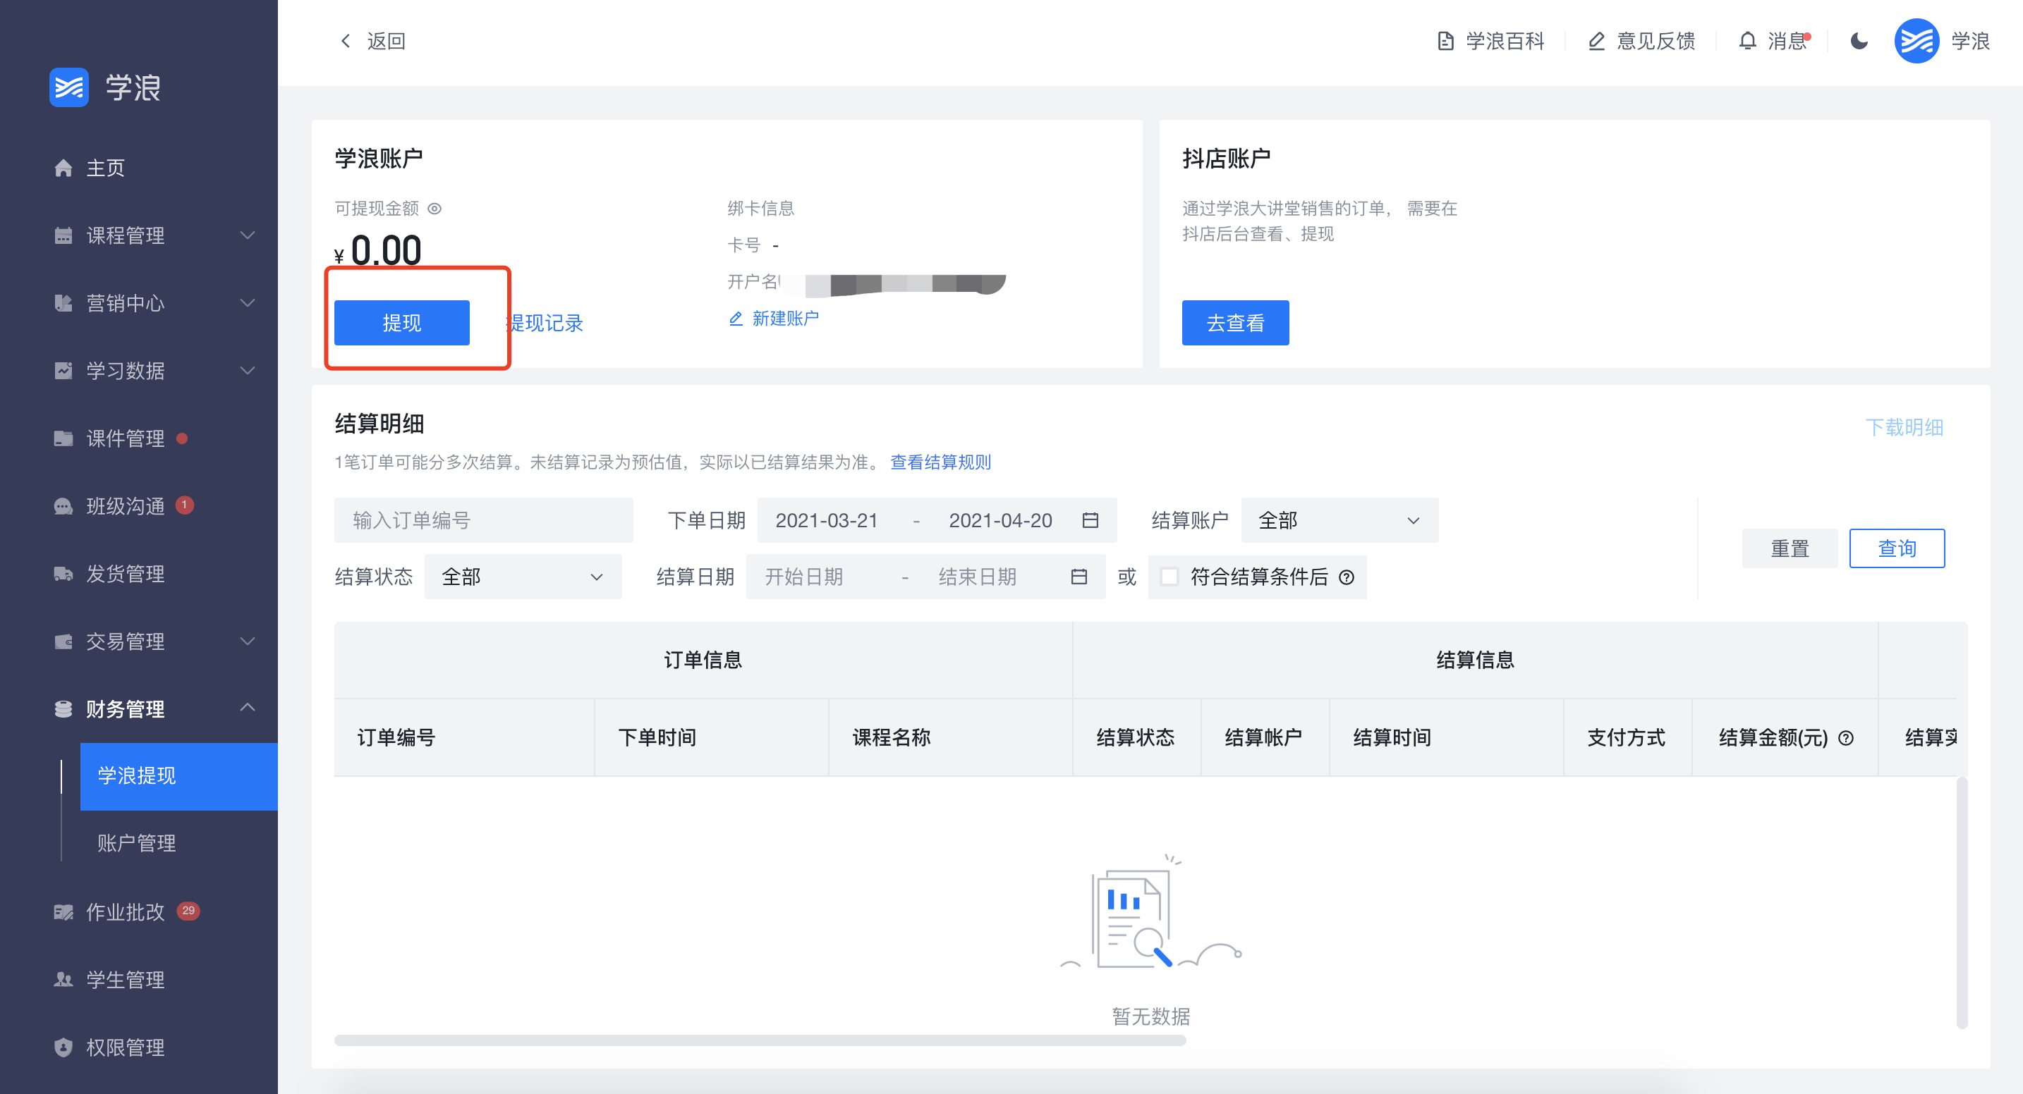Screen dimensions: 2023x1094
Task: Click the 班级沟通 chat bubble icon
Action: [x=63, y=506]
